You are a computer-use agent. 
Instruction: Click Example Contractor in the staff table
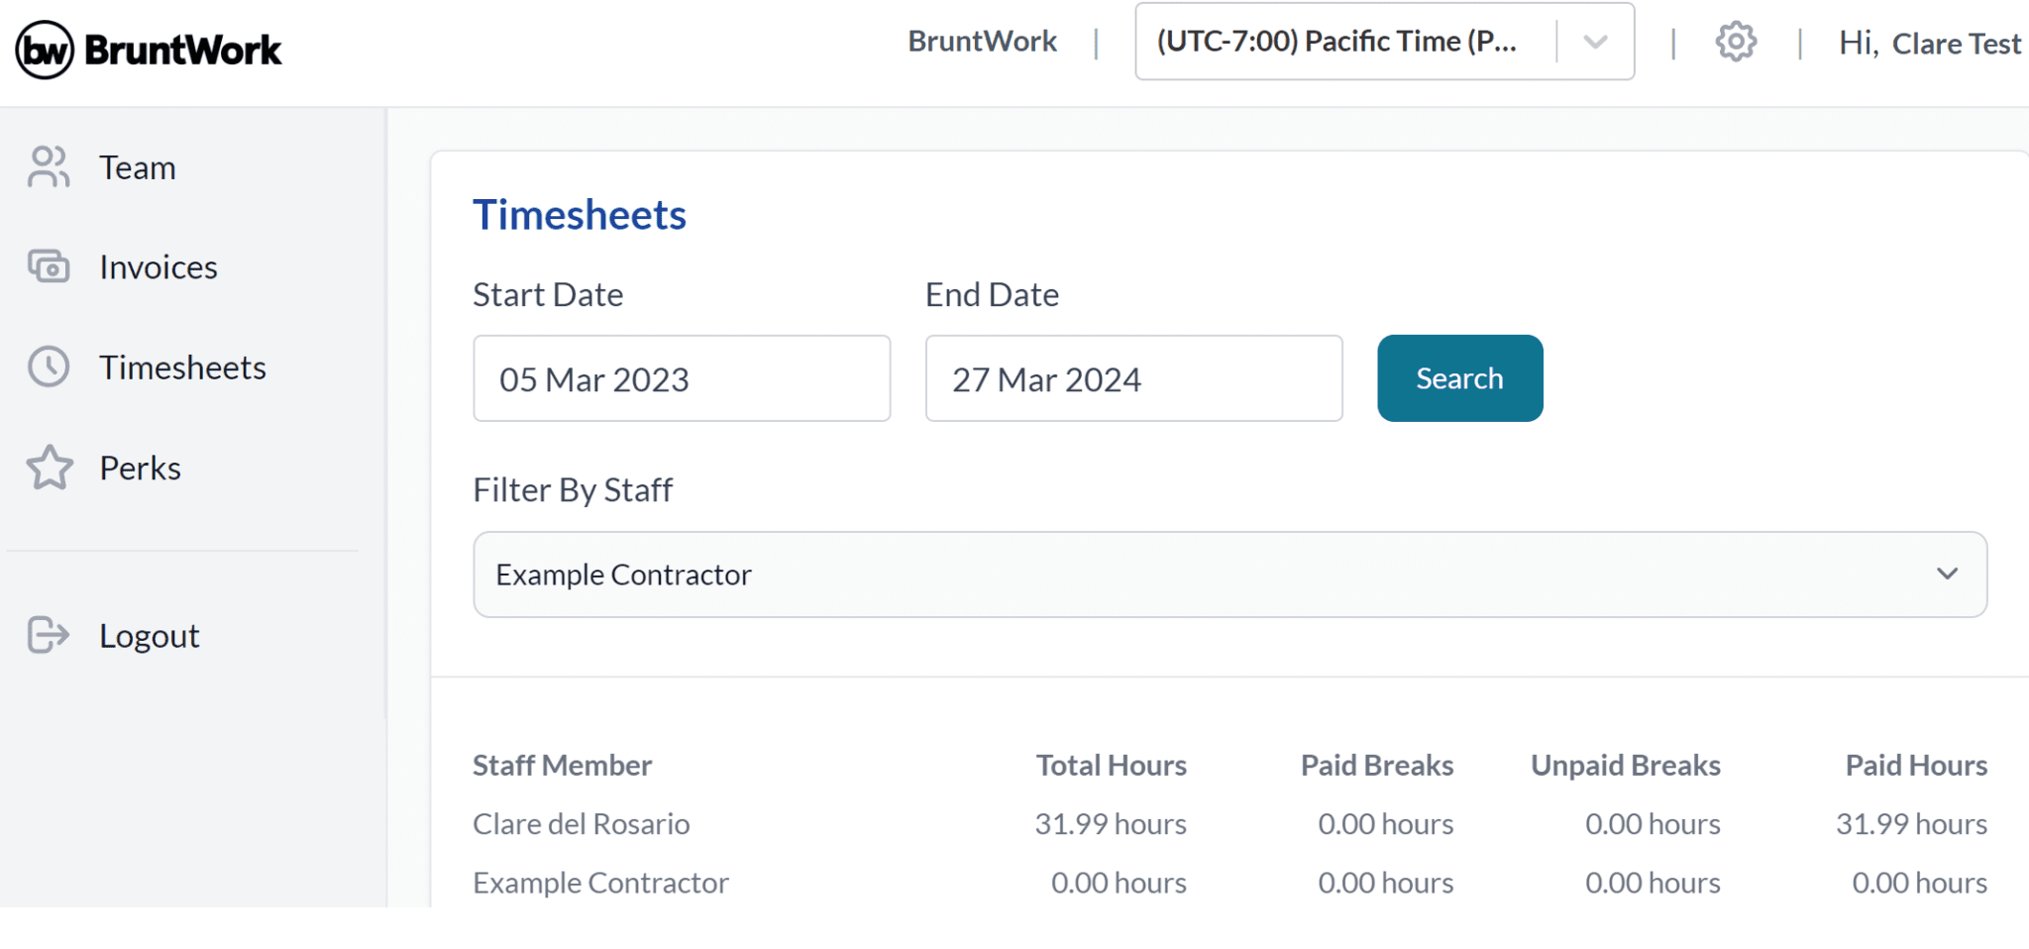tap(600, 882)
